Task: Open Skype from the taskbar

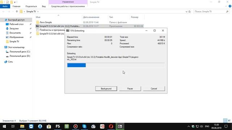Action: point(84,126)
